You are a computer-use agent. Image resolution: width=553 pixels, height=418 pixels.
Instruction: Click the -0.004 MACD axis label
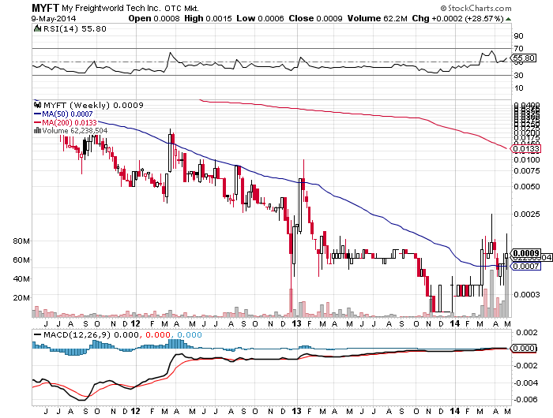coord(525,383)
